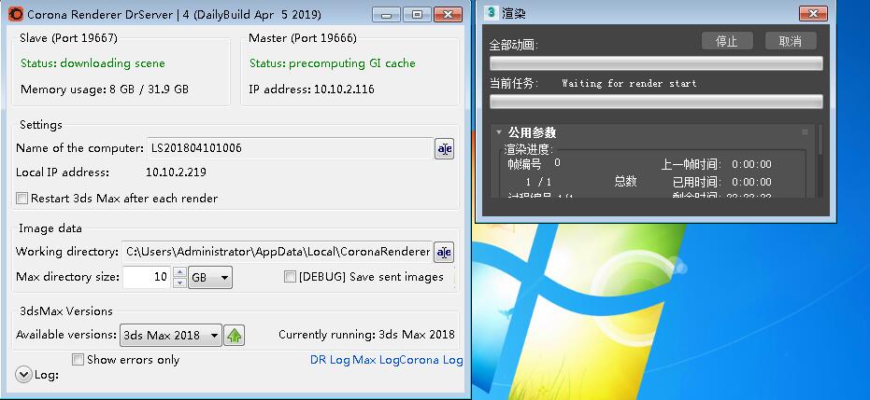
Task: Click the 当前任务 progress bar
Action: pyautogui.click(x=656, y=102)
